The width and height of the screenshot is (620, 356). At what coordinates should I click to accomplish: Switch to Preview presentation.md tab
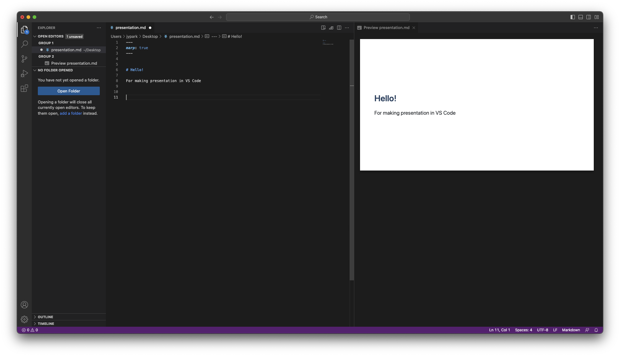tap(386, 28)
